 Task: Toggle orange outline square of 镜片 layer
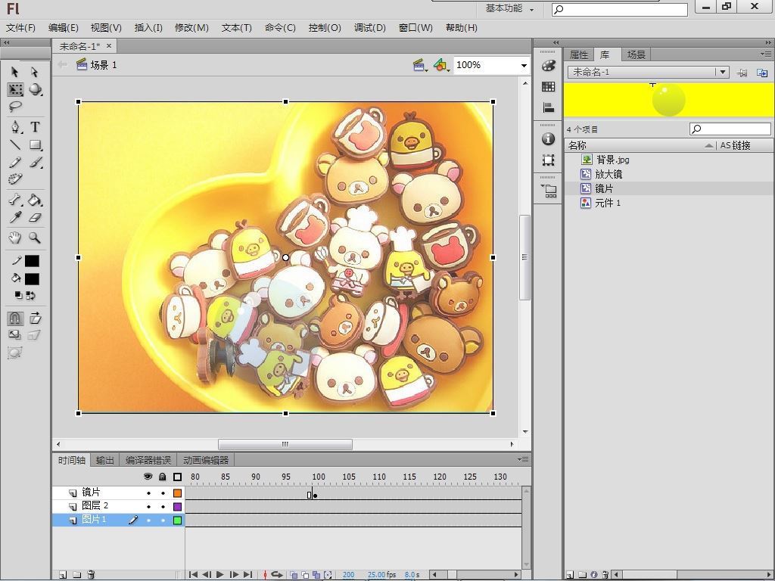[177, 493]
